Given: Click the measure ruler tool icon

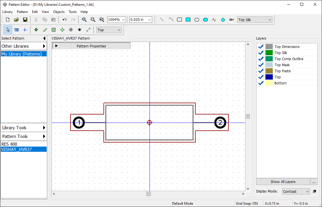Looking at the screenshot, I should (x=17, y=30).
